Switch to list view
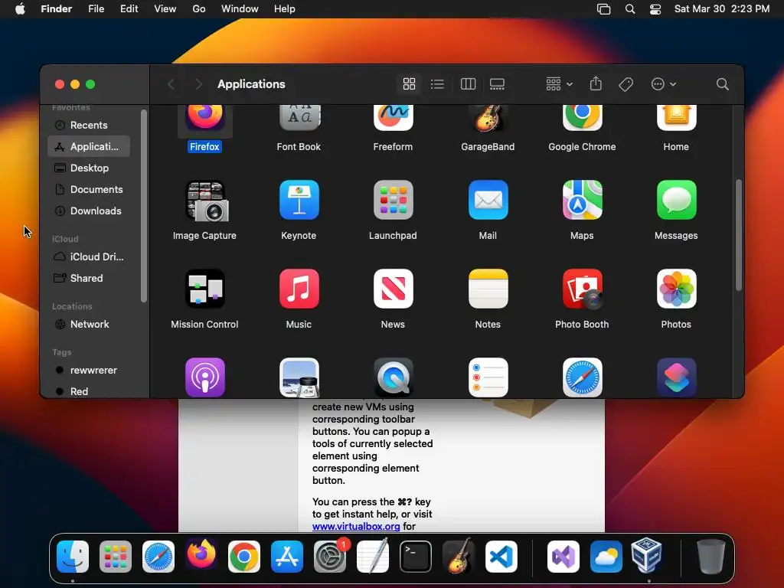Screen dimensions: 784x588 click(x=437, y=84)
